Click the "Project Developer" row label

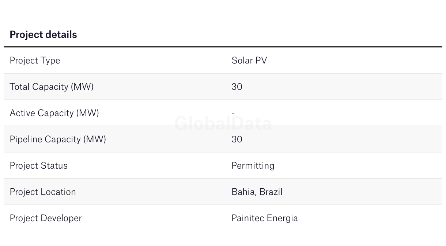46,218
